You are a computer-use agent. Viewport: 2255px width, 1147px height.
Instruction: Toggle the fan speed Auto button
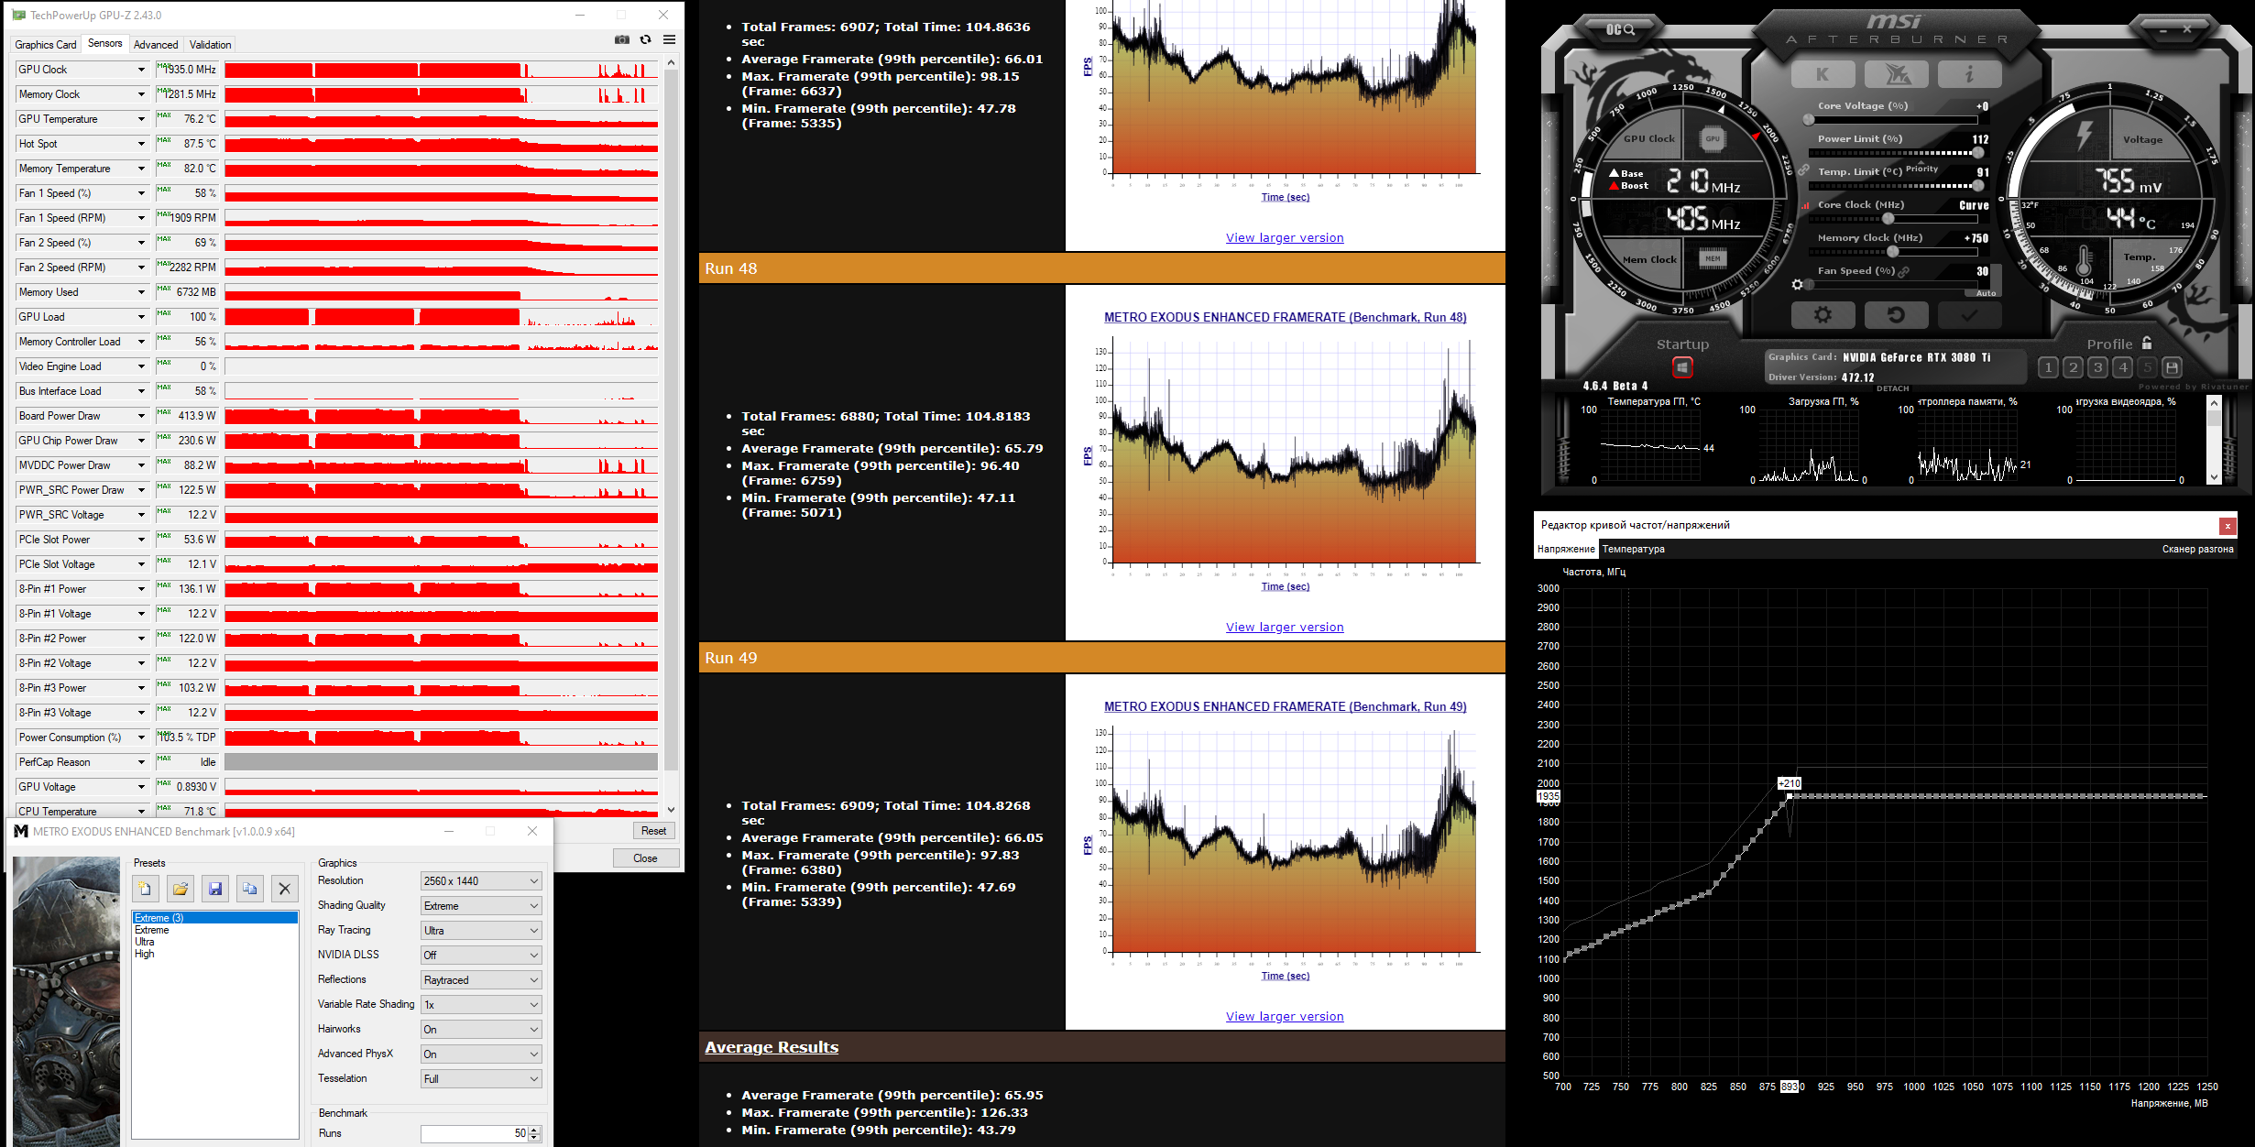coord(1986,293)
